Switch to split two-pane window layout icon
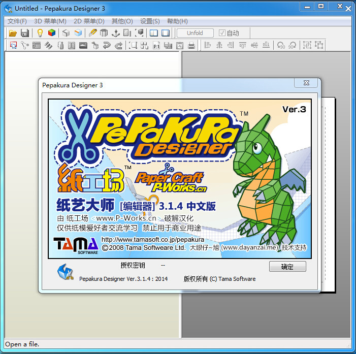This screenshot has width=356, height=354. (x=154, y=33)
